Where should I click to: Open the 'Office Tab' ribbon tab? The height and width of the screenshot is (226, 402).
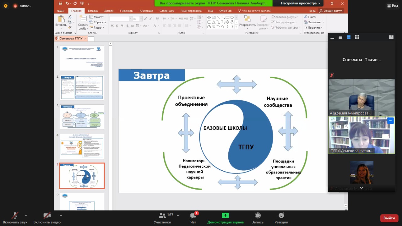[225, 11]
